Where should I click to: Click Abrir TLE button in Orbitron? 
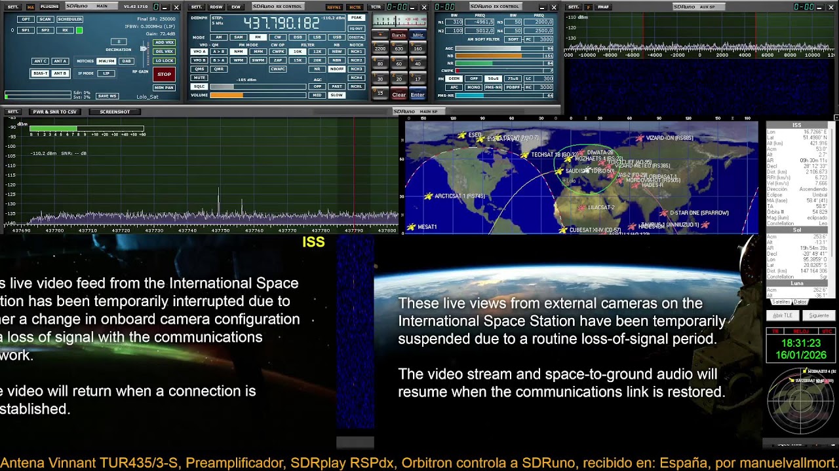783,315
